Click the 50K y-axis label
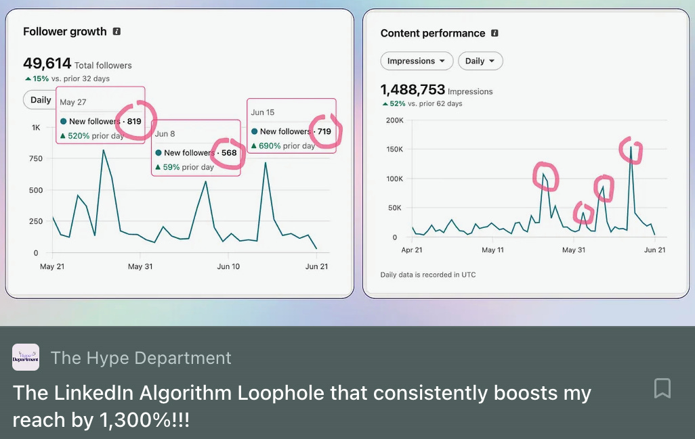The image size is (695, 439). [394, 208]
